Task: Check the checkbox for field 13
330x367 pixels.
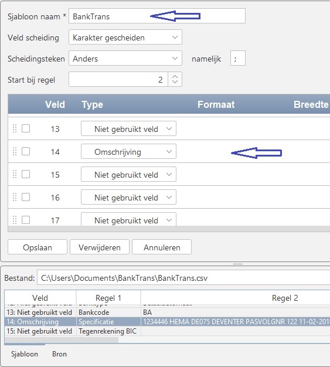Action: (x=26, y=128)
